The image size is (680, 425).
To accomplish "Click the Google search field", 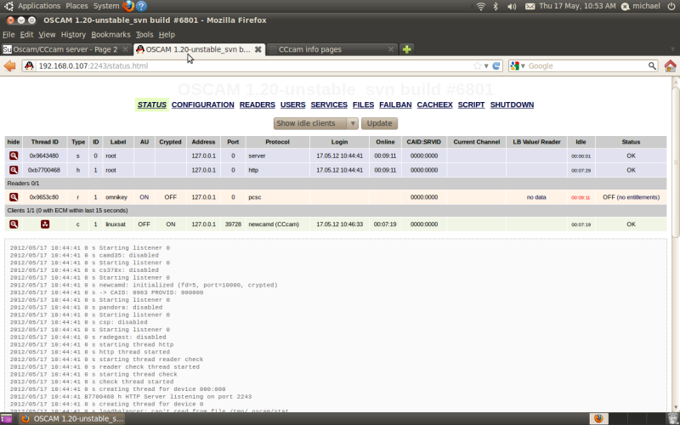I will pyautogui.click(x=586, y=66).
